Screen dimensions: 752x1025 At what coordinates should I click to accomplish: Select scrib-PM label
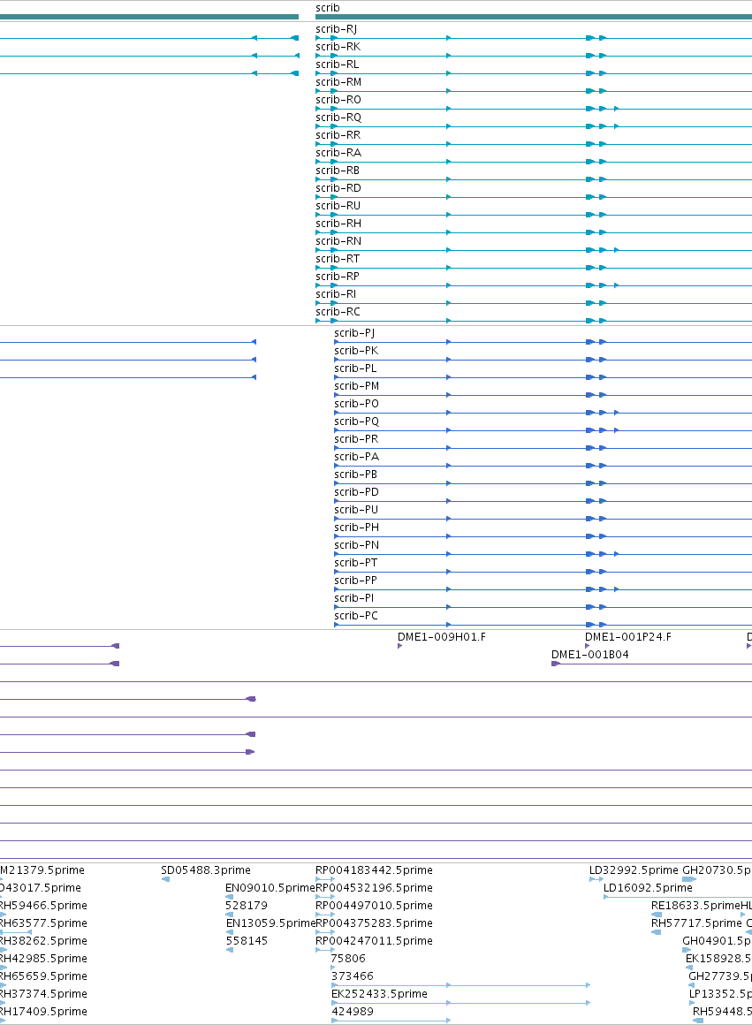(x=357, y=385)
